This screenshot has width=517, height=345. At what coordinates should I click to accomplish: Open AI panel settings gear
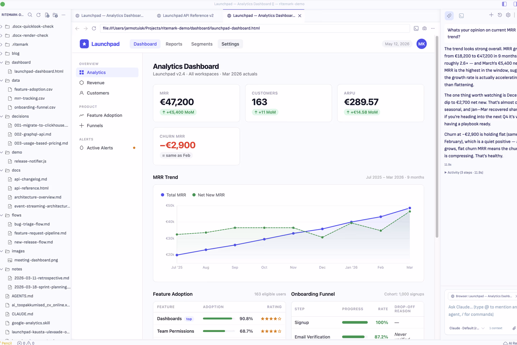click(508, 15)
